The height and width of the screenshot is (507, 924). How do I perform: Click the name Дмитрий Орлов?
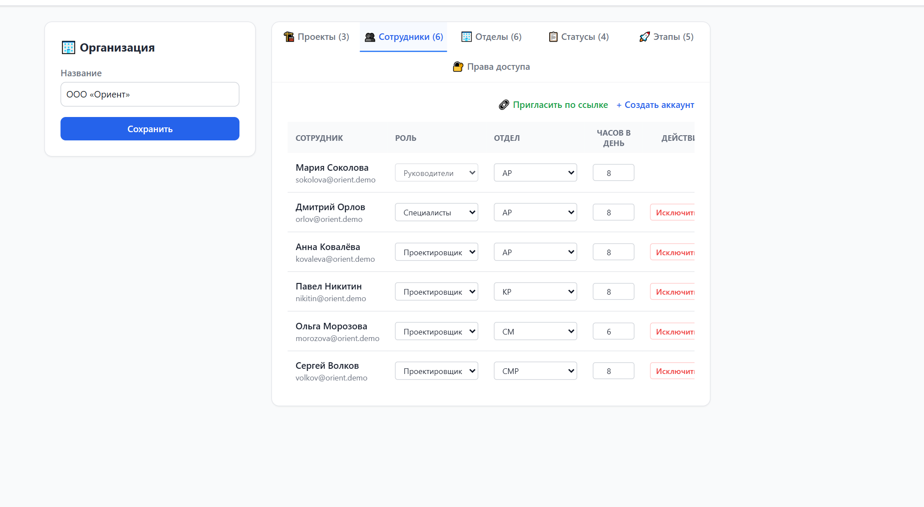click(x=330, y=207)
